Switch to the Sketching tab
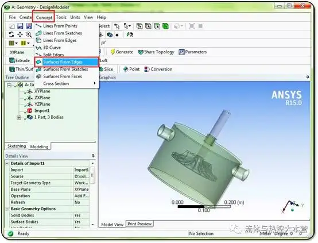The width and height of the screenshot is (318, 243). [17, 146]
